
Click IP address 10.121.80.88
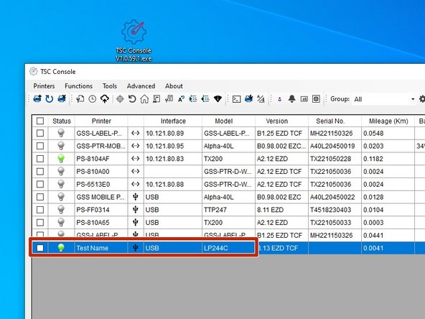coord(165,184)
